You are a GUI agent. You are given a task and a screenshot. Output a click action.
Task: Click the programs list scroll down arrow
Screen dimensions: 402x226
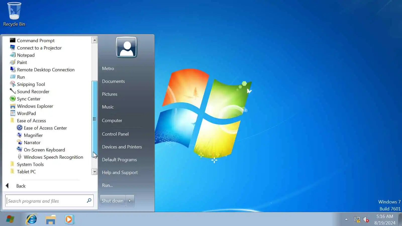click(94, 172)
